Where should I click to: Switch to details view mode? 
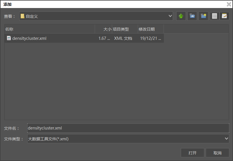point(224,16)
